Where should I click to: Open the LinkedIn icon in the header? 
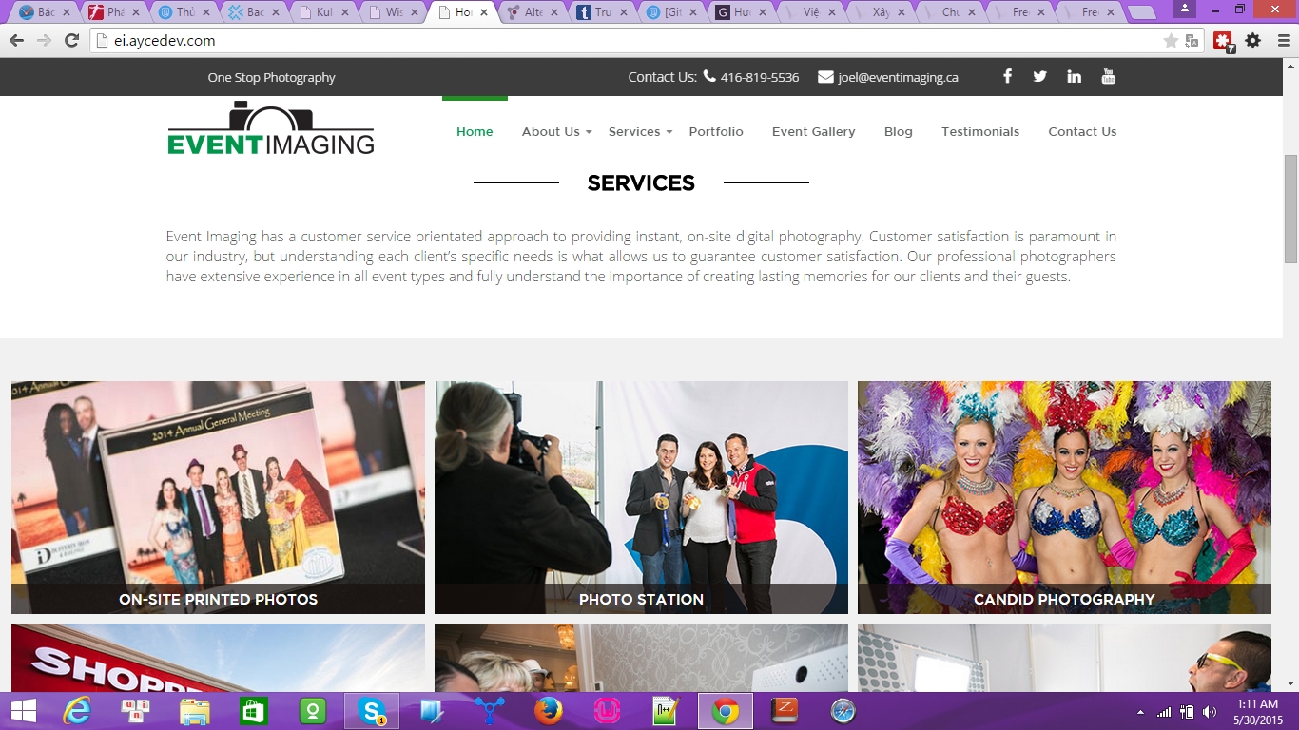coord(1074,76)
